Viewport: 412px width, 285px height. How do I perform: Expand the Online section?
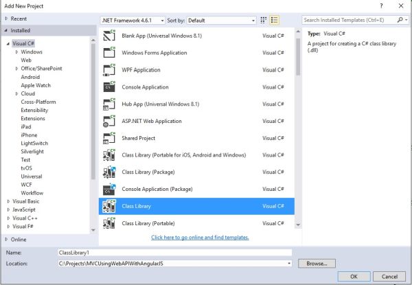[x=6, y=239]
